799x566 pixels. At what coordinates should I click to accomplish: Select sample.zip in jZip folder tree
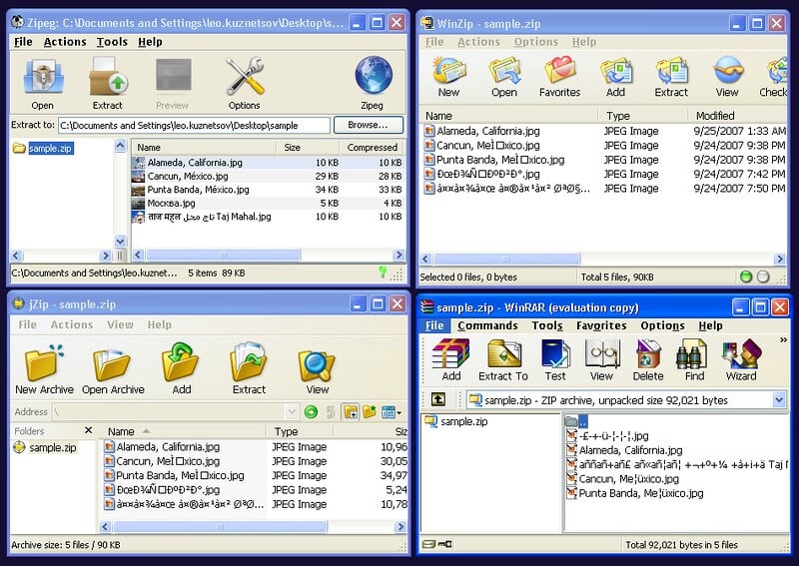[53, 448]
